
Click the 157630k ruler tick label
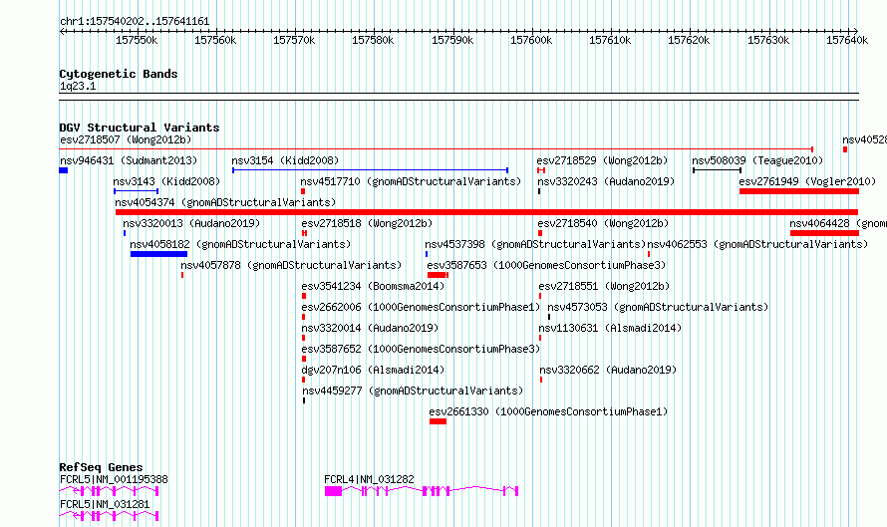(x=768, y=41)
